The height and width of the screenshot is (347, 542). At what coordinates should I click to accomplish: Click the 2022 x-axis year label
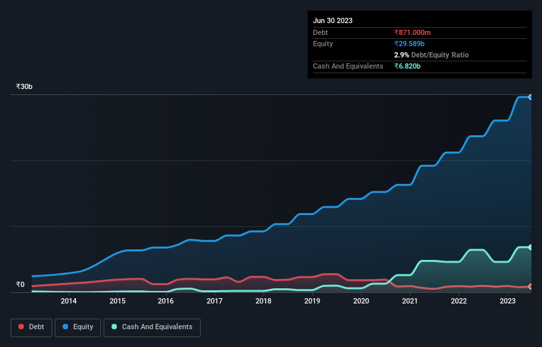pos(459,301)
